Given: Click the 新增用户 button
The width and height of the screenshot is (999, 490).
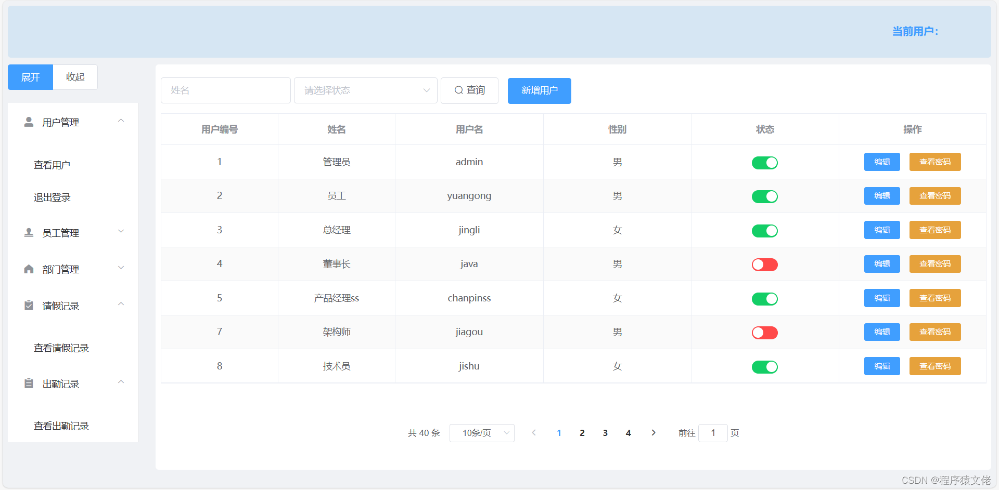Looking at the screenshot, I should tap(540, 90).
